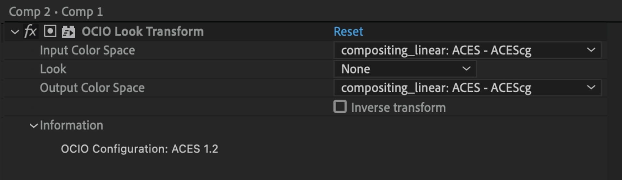Select the Output Color Space property label
Image resolution: width=622 pixels, height=180 pixels.
[92, 88]
